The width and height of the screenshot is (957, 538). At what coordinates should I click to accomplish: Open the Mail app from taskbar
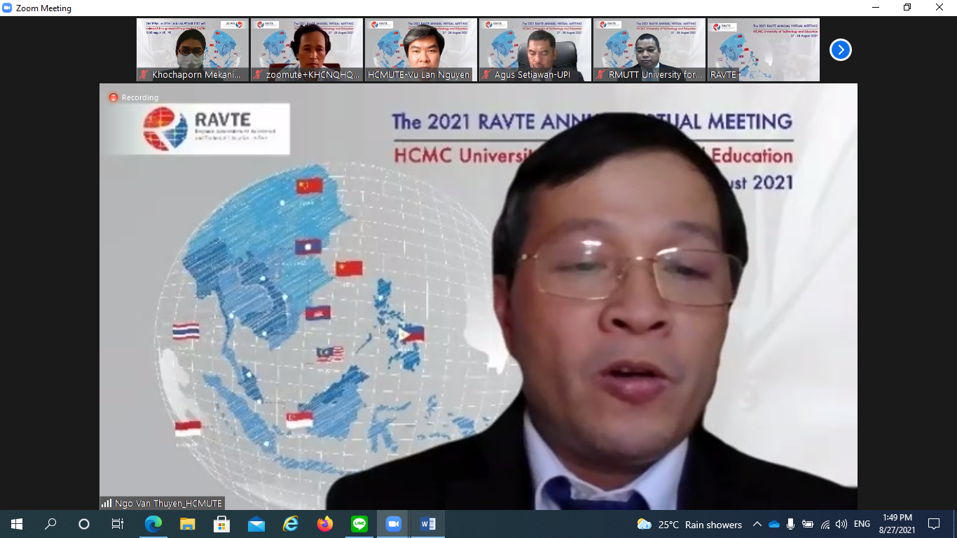256,524
